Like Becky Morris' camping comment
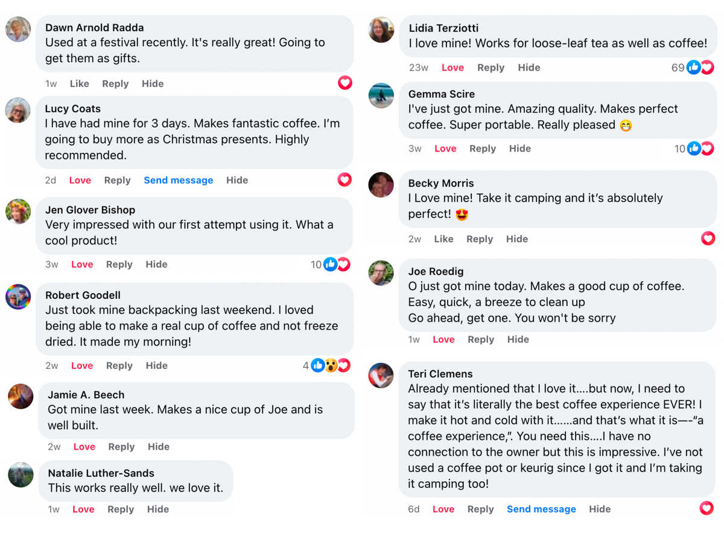The height and width of the screenshot is (538, 724). point(443,239)
